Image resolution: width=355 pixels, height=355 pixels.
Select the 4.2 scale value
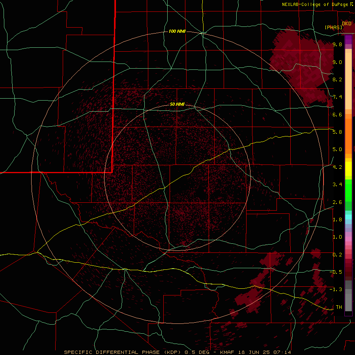point(337,167)
